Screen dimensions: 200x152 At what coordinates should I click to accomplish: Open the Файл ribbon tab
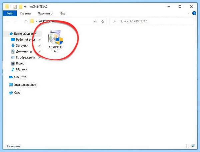click(10, 13)
